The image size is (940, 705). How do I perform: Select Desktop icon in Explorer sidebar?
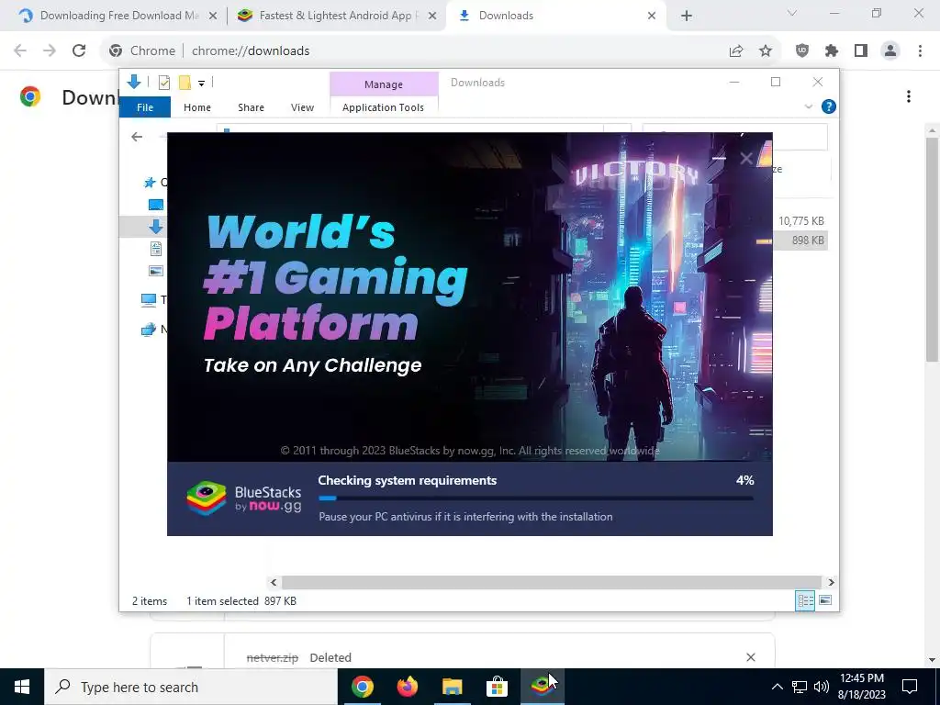(x=156, y=205)
